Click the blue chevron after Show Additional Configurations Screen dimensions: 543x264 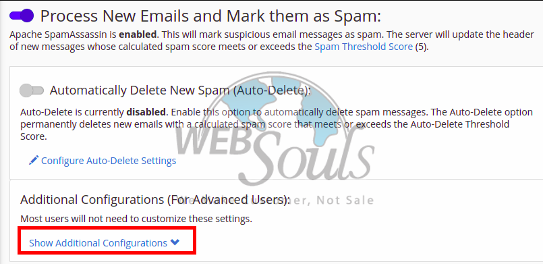(x=175, y=242)
